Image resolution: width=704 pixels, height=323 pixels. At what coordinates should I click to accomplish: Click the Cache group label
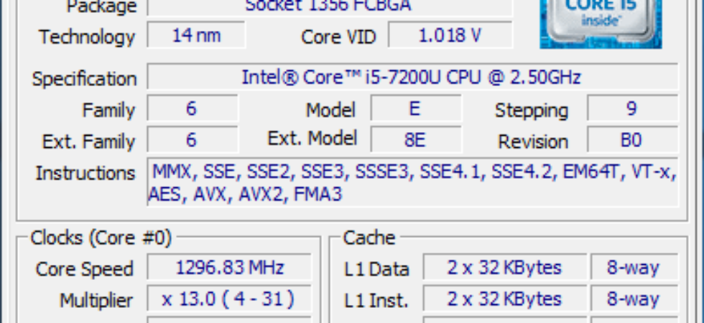369,238
